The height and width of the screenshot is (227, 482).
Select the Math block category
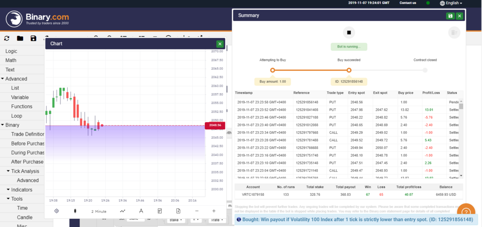(x=11, y=60)
